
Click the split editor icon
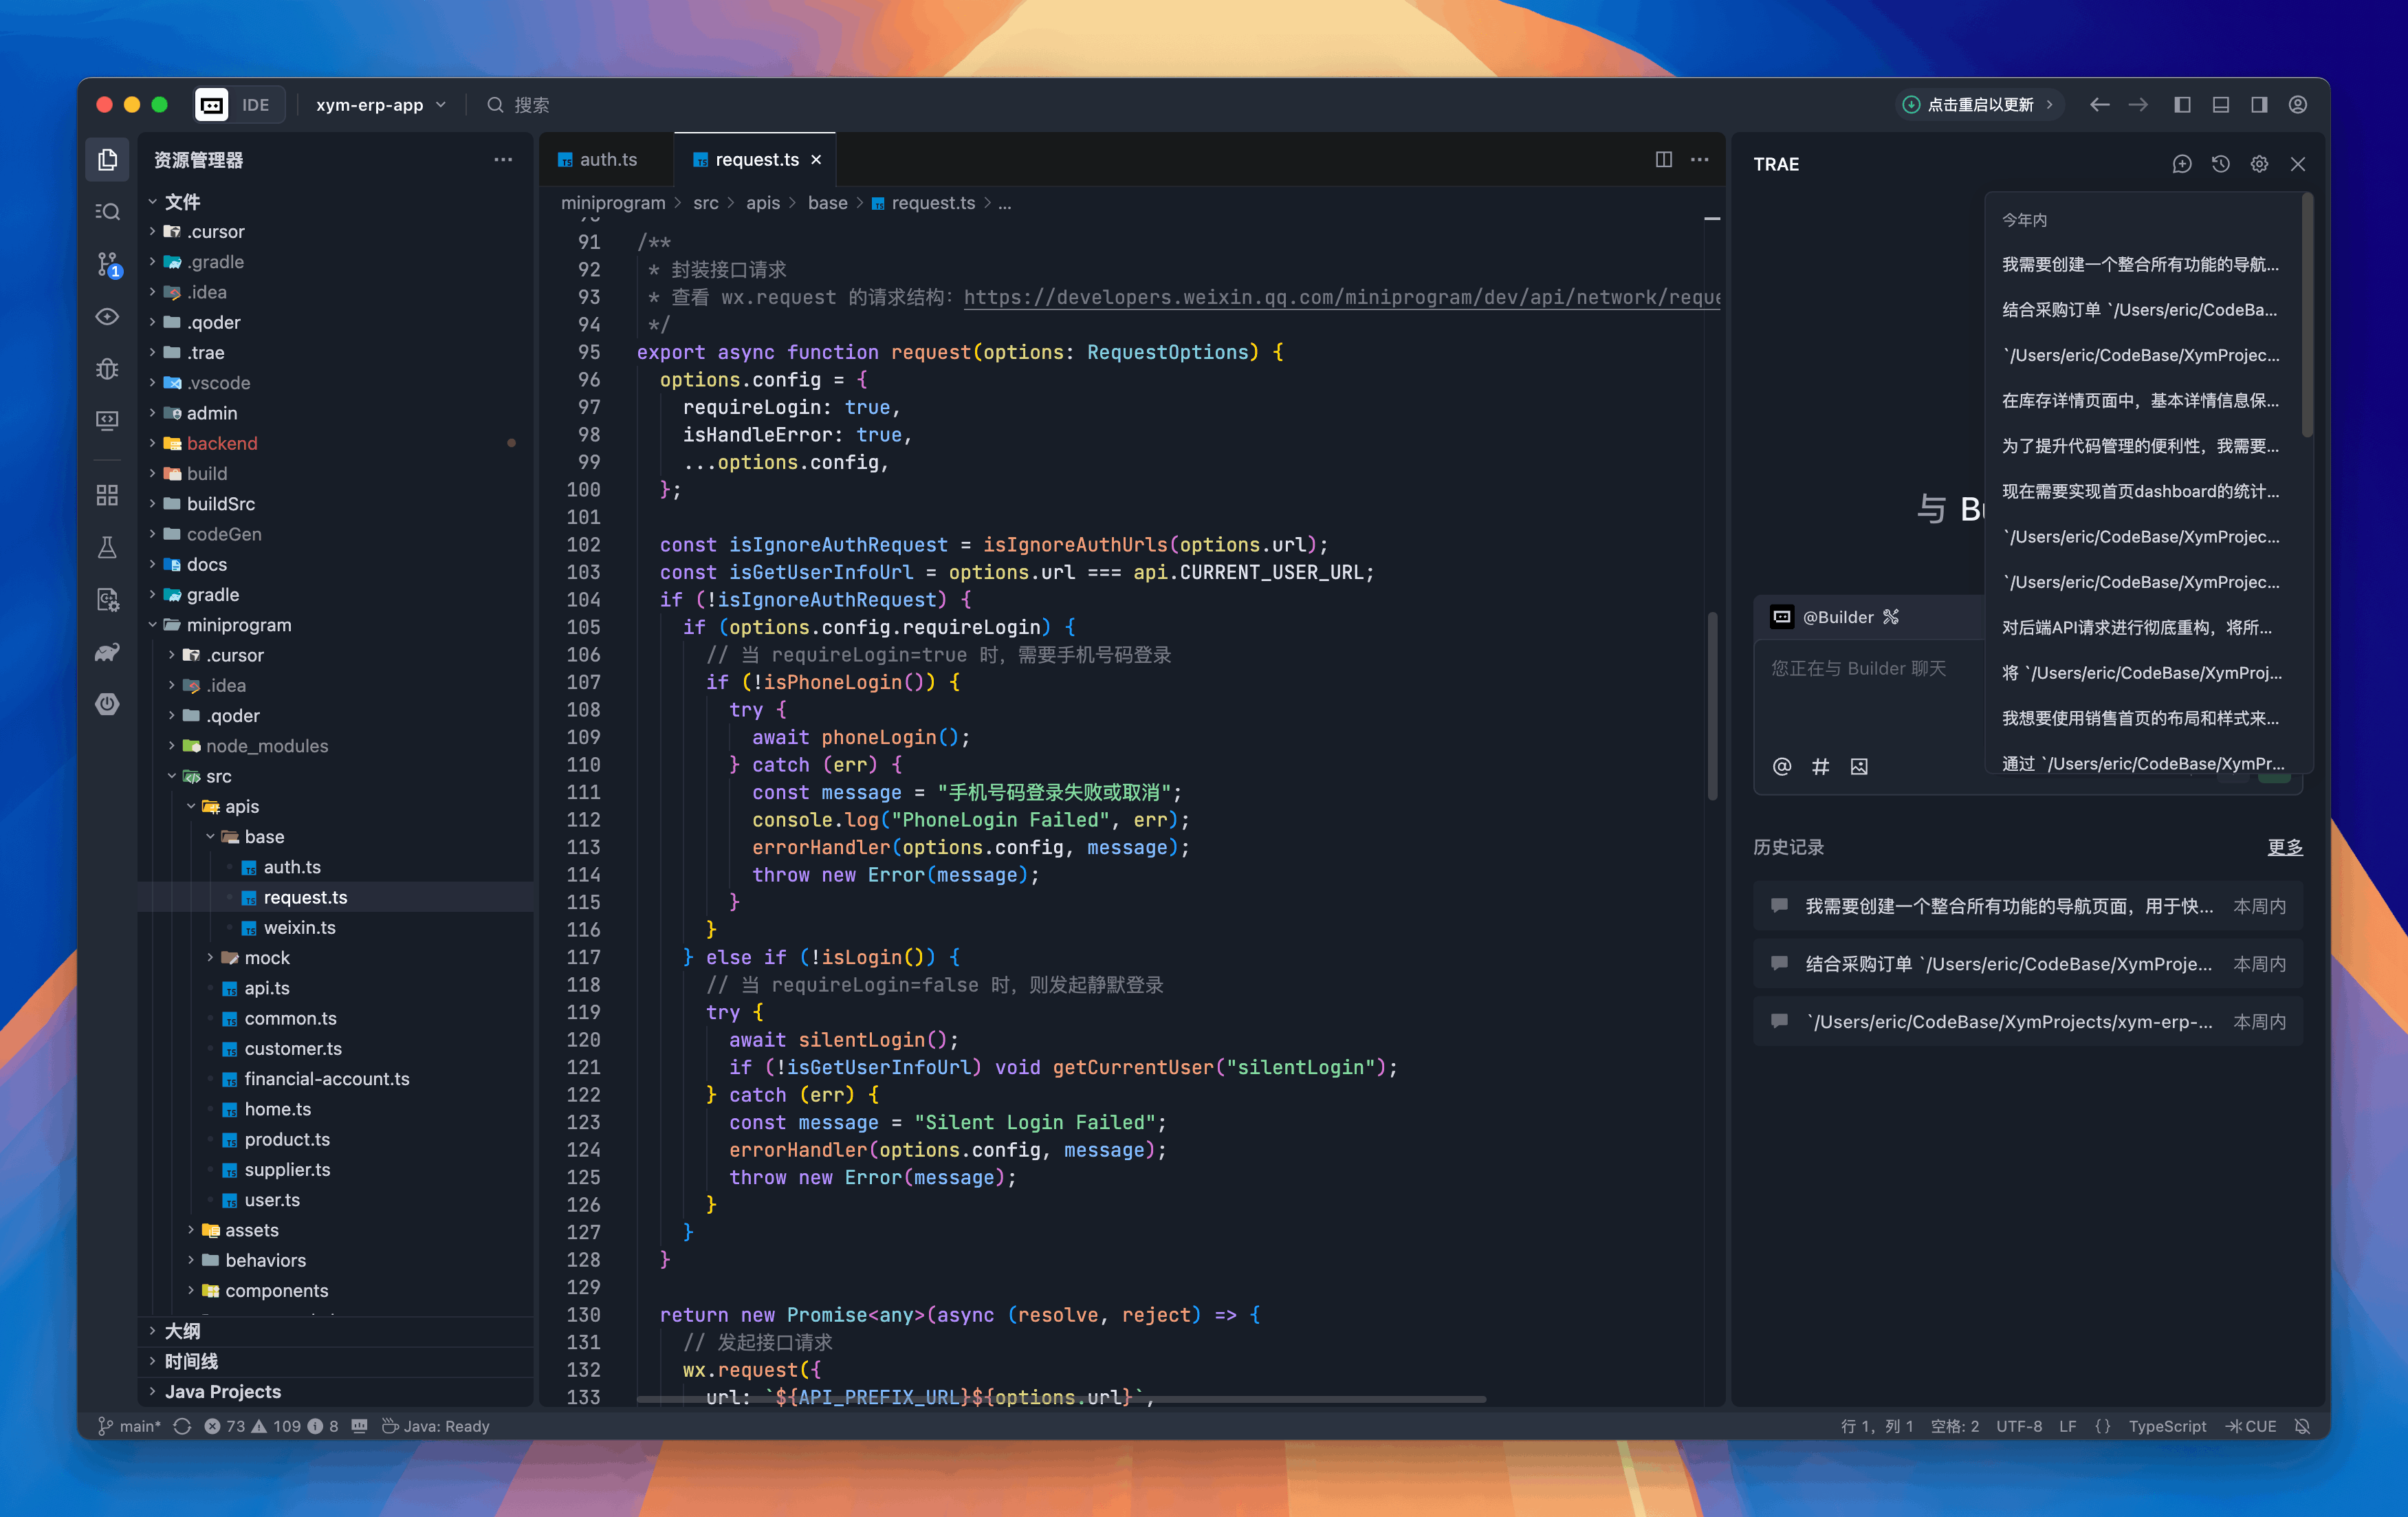[x=1663, y=160]
